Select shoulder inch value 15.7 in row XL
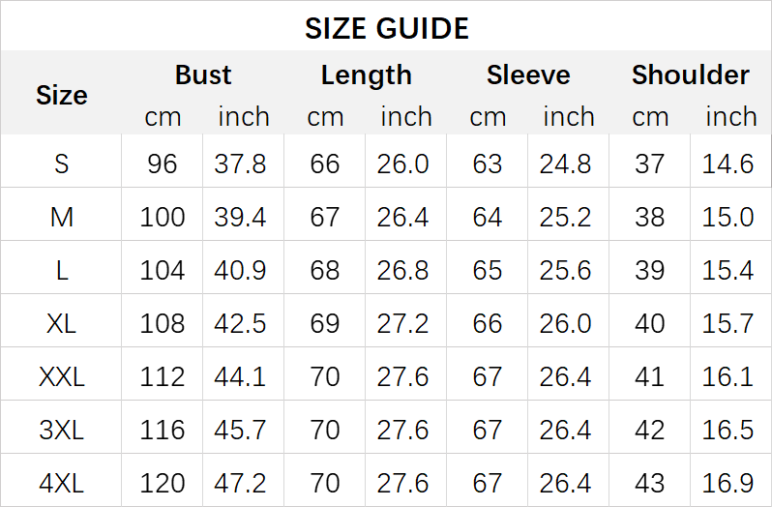 728,323
